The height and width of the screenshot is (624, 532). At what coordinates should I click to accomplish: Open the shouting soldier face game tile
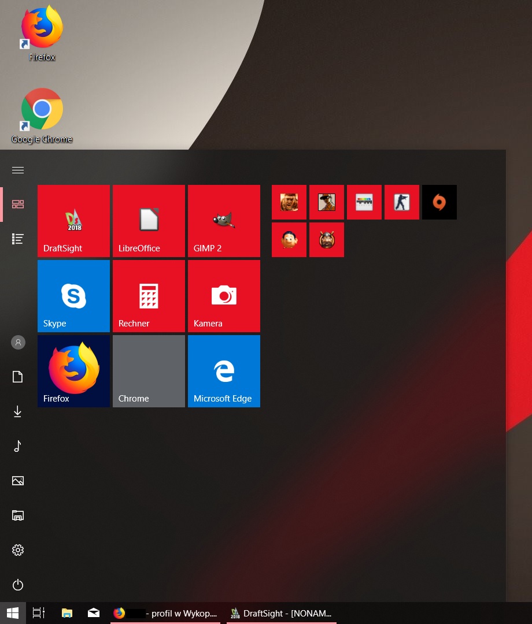coord(289,202)
